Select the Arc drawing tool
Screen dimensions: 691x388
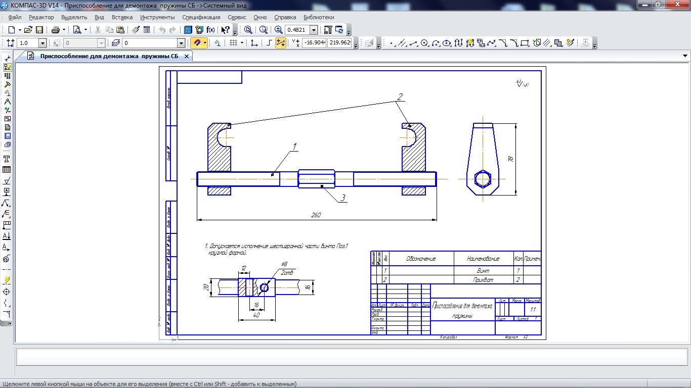click(x=436, y=43)
